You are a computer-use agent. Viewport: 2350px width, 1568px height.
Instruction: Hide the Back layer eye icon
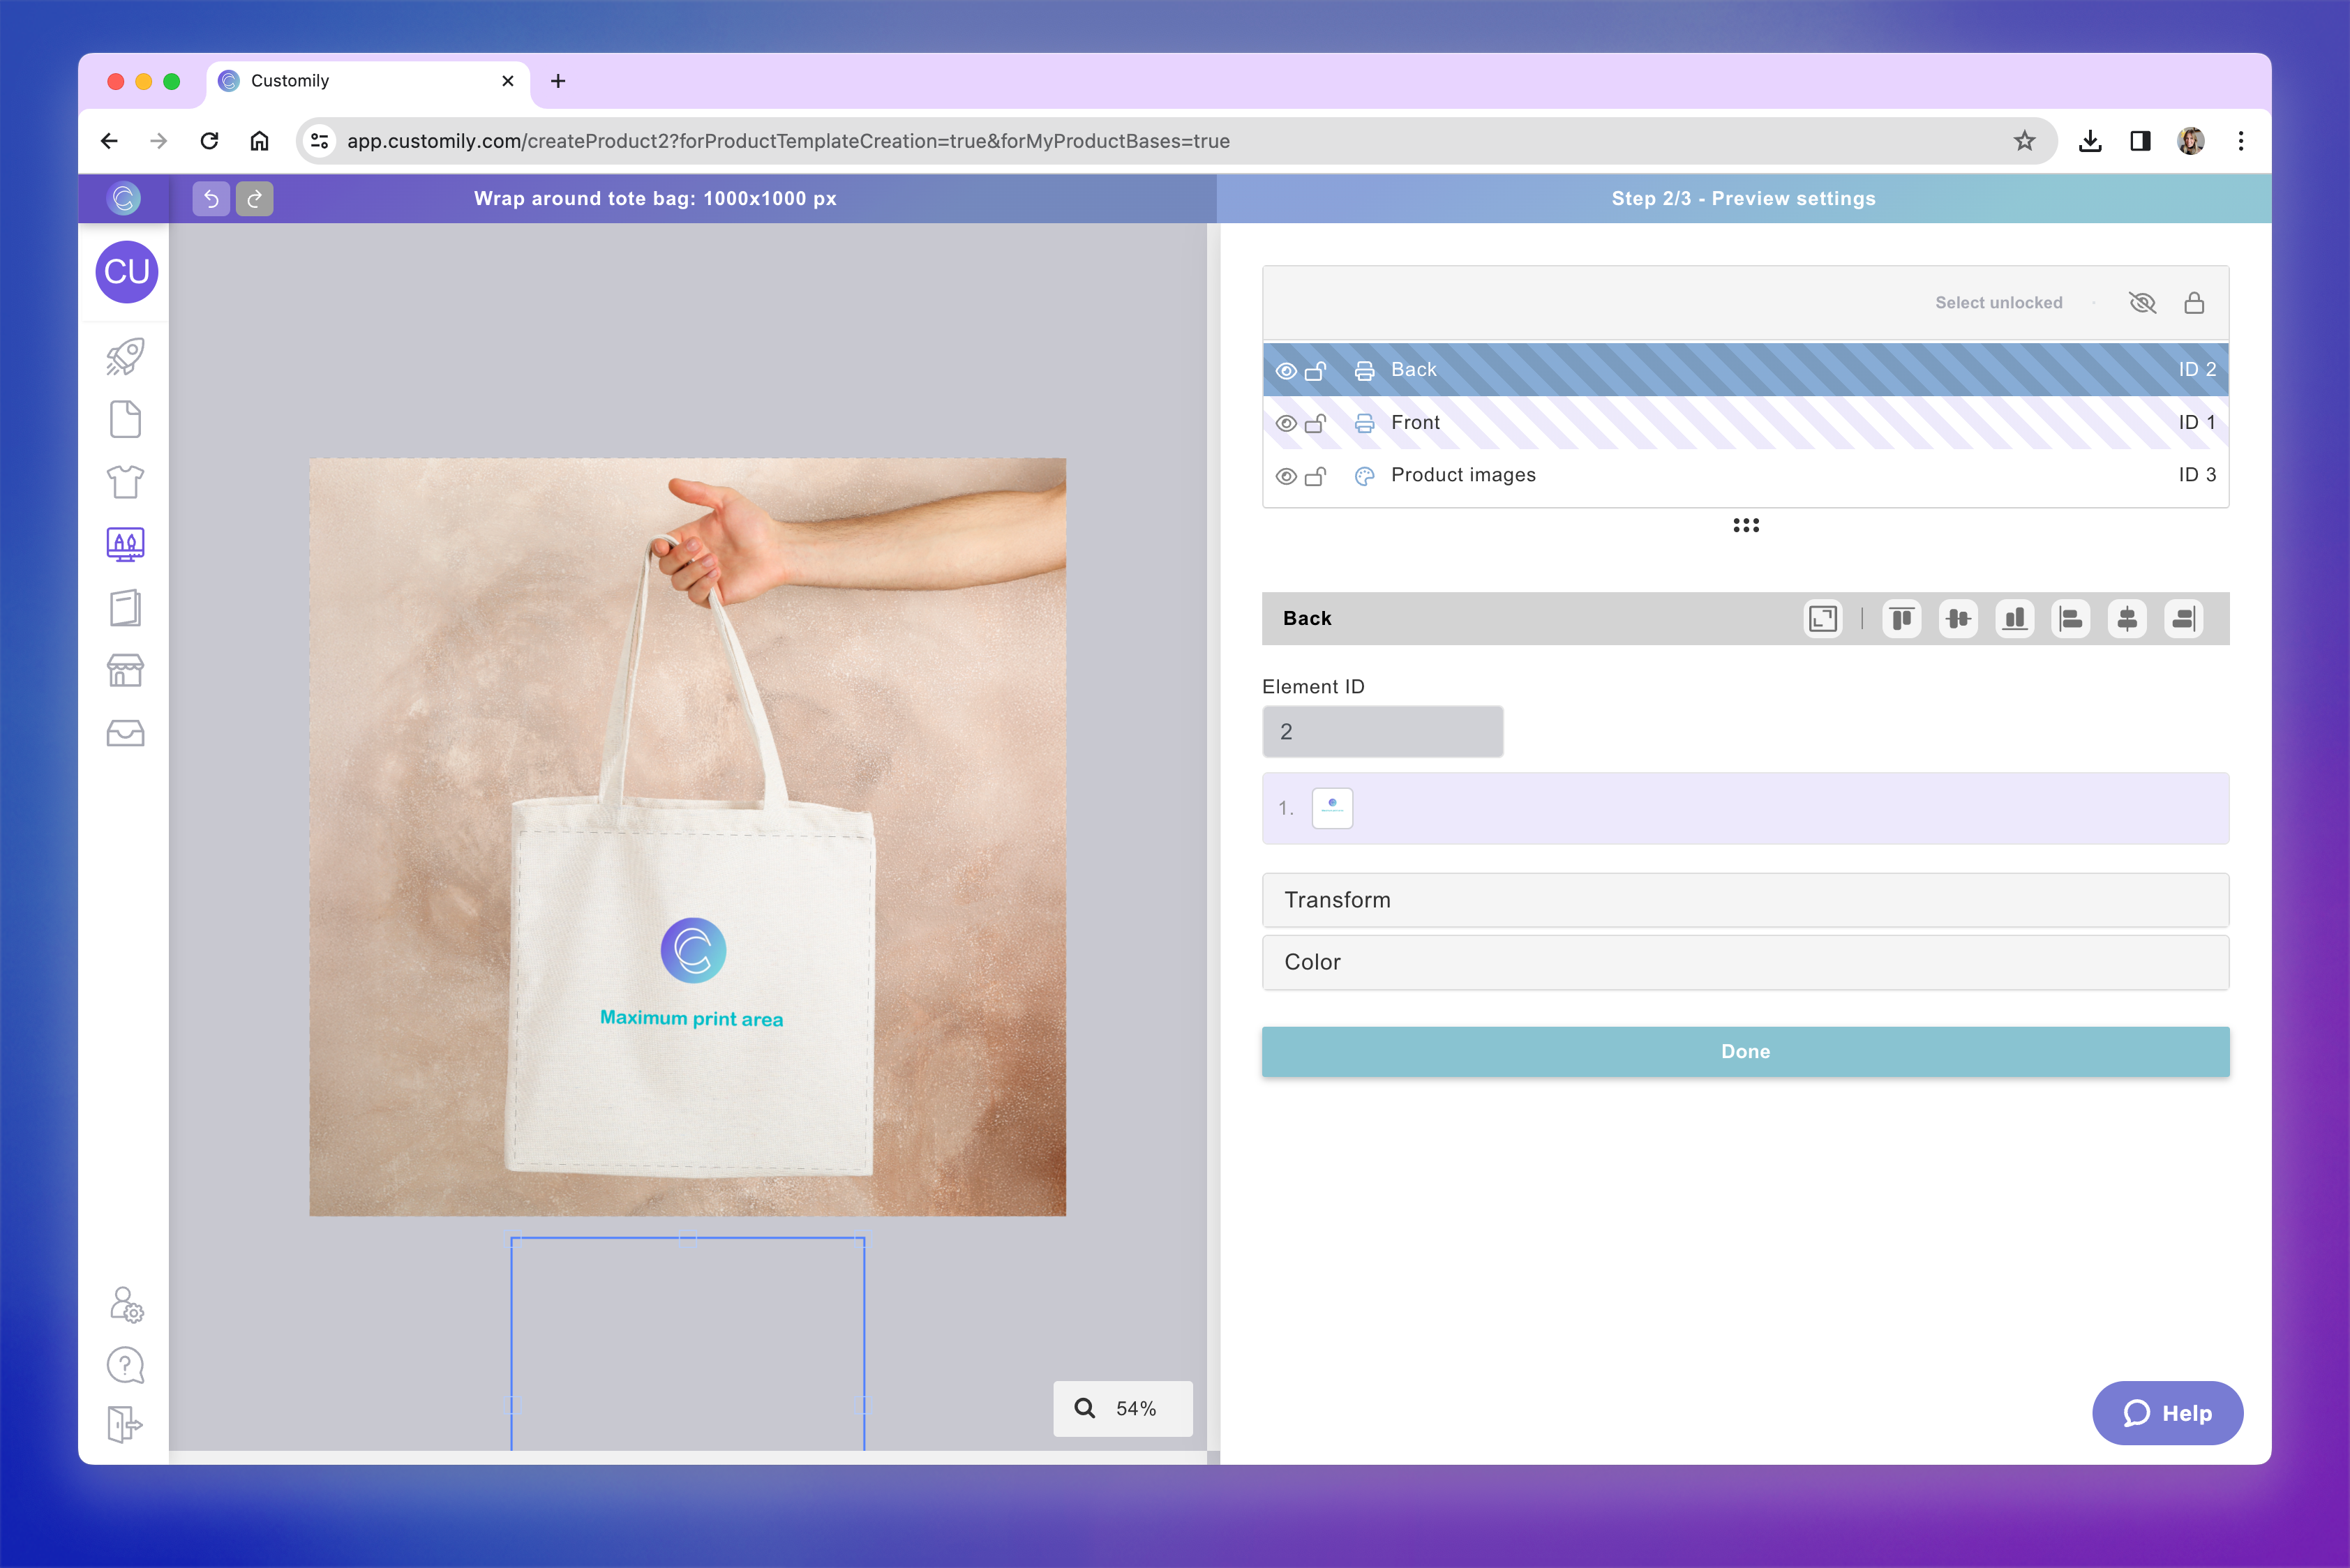coord(1285,371)
